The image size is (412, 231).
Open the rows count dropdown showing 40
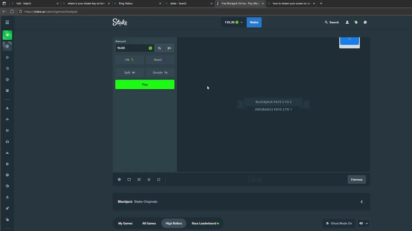[x=363, y=223]
